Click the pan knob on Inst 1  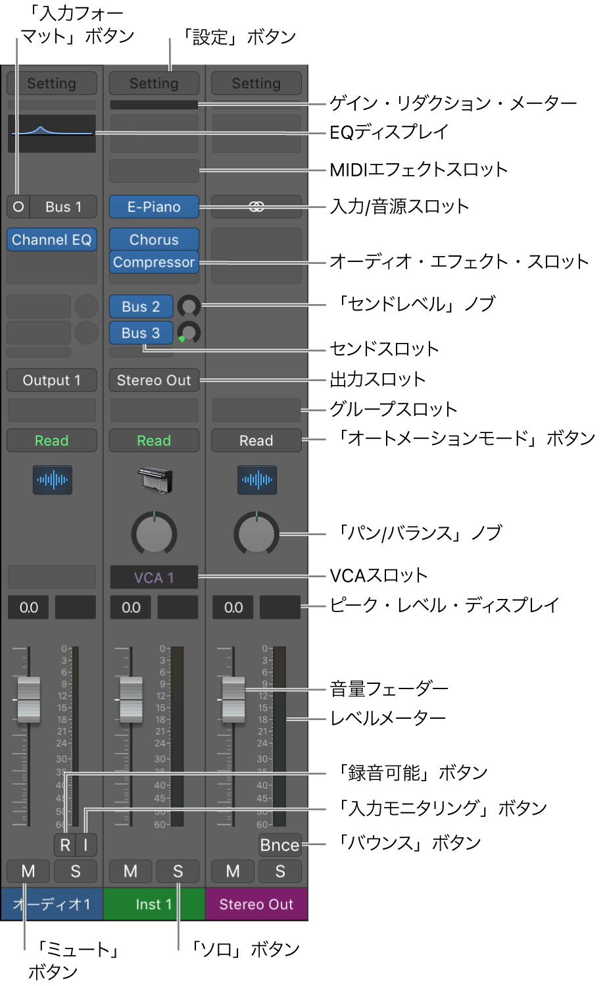(154, 534)
